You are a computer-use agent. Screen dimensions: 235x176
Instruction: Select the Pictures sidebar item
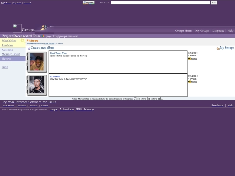[x=7, y=59]
